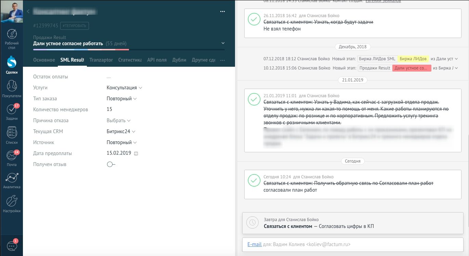Screen dimensions: 469x256
Task: Click согласовали план работ result text
Action: pyautogui.click(x=290, y=190)
